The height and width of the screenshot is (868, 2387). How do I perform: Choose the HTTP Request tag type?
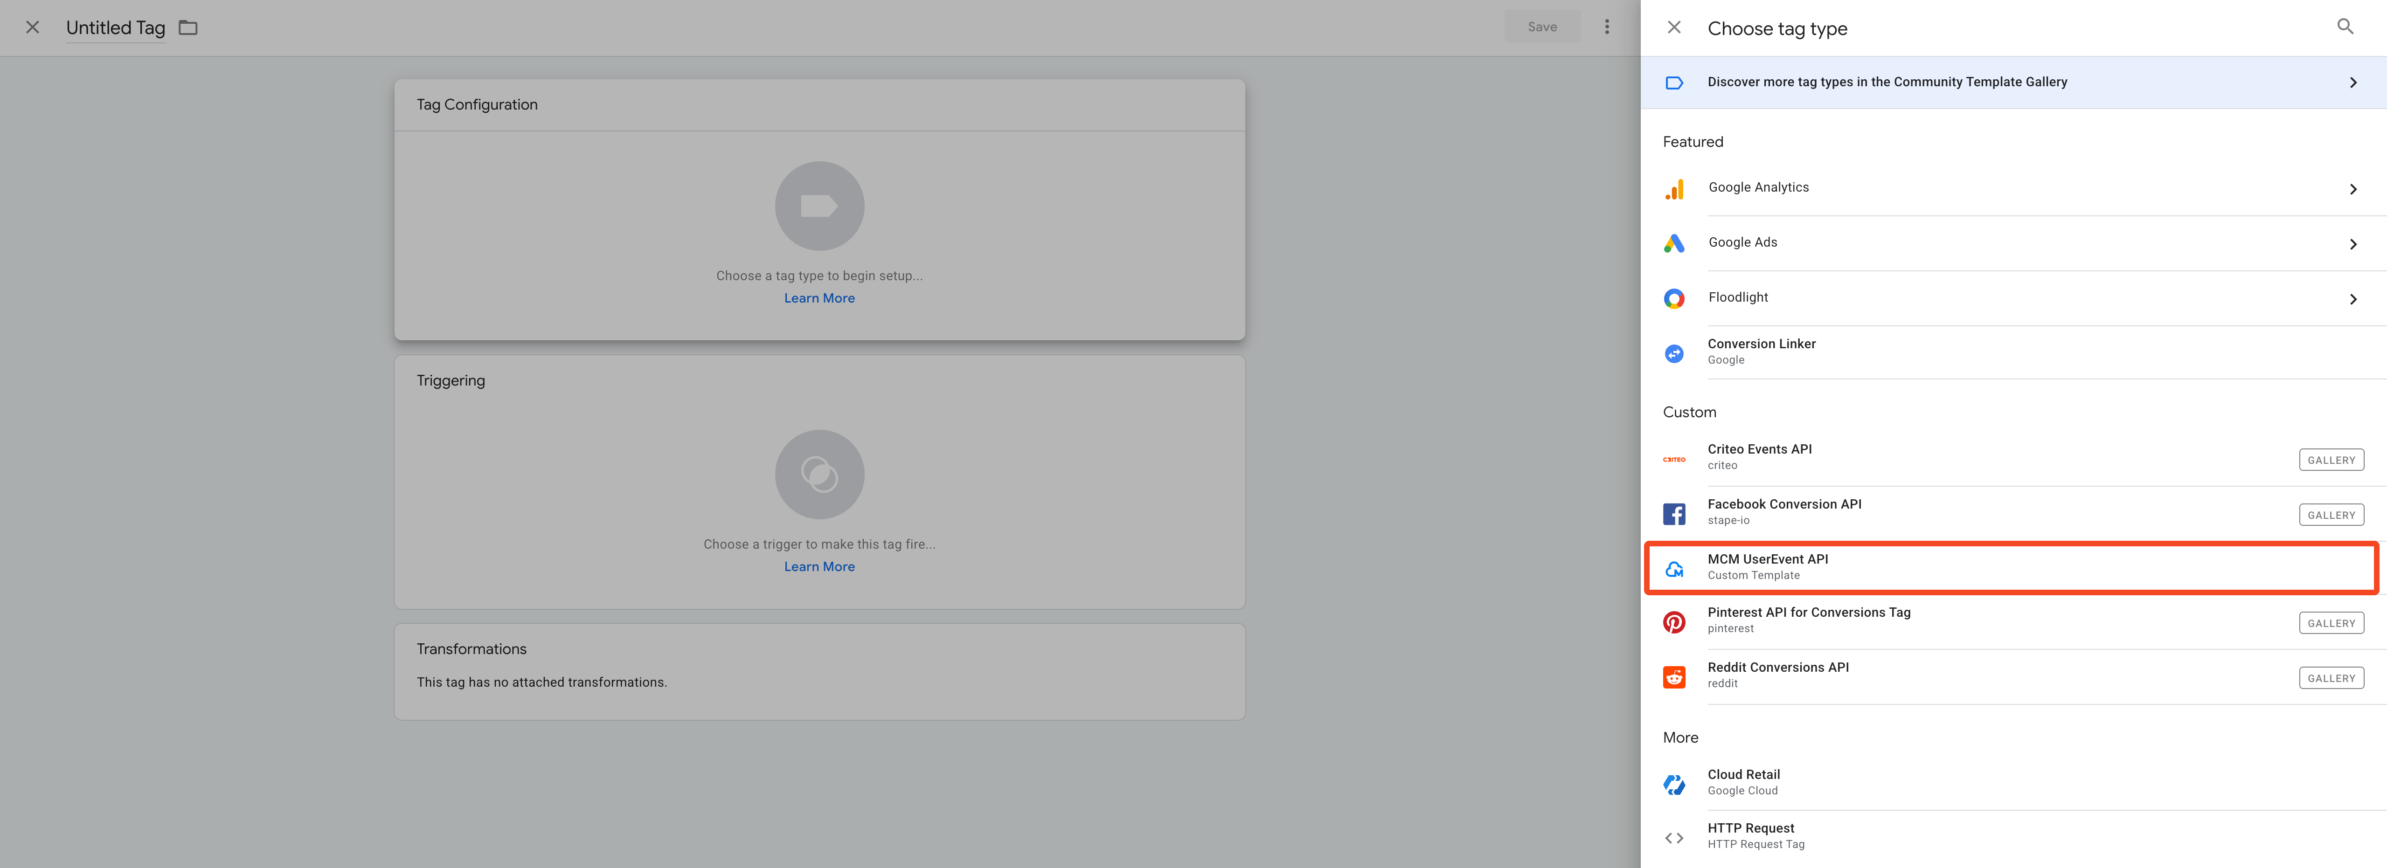[x=1751, y=835]
